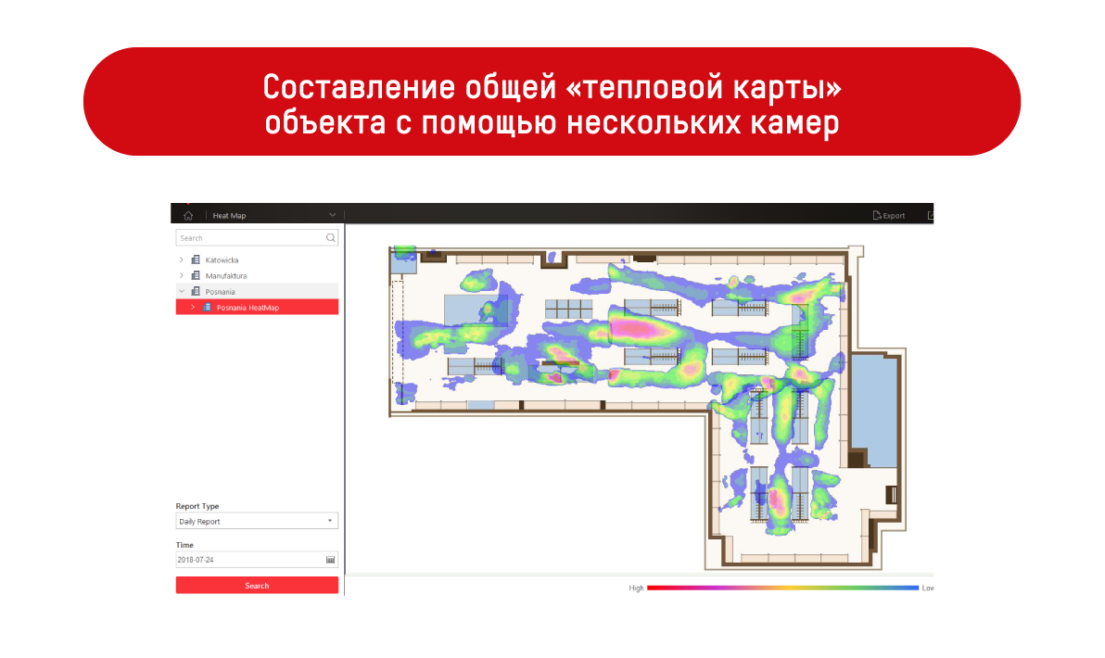The height and width of the screenshot is (658, 1105).
Task: Click the magnifier icon in search box
Action: click(x=331, y=238)
